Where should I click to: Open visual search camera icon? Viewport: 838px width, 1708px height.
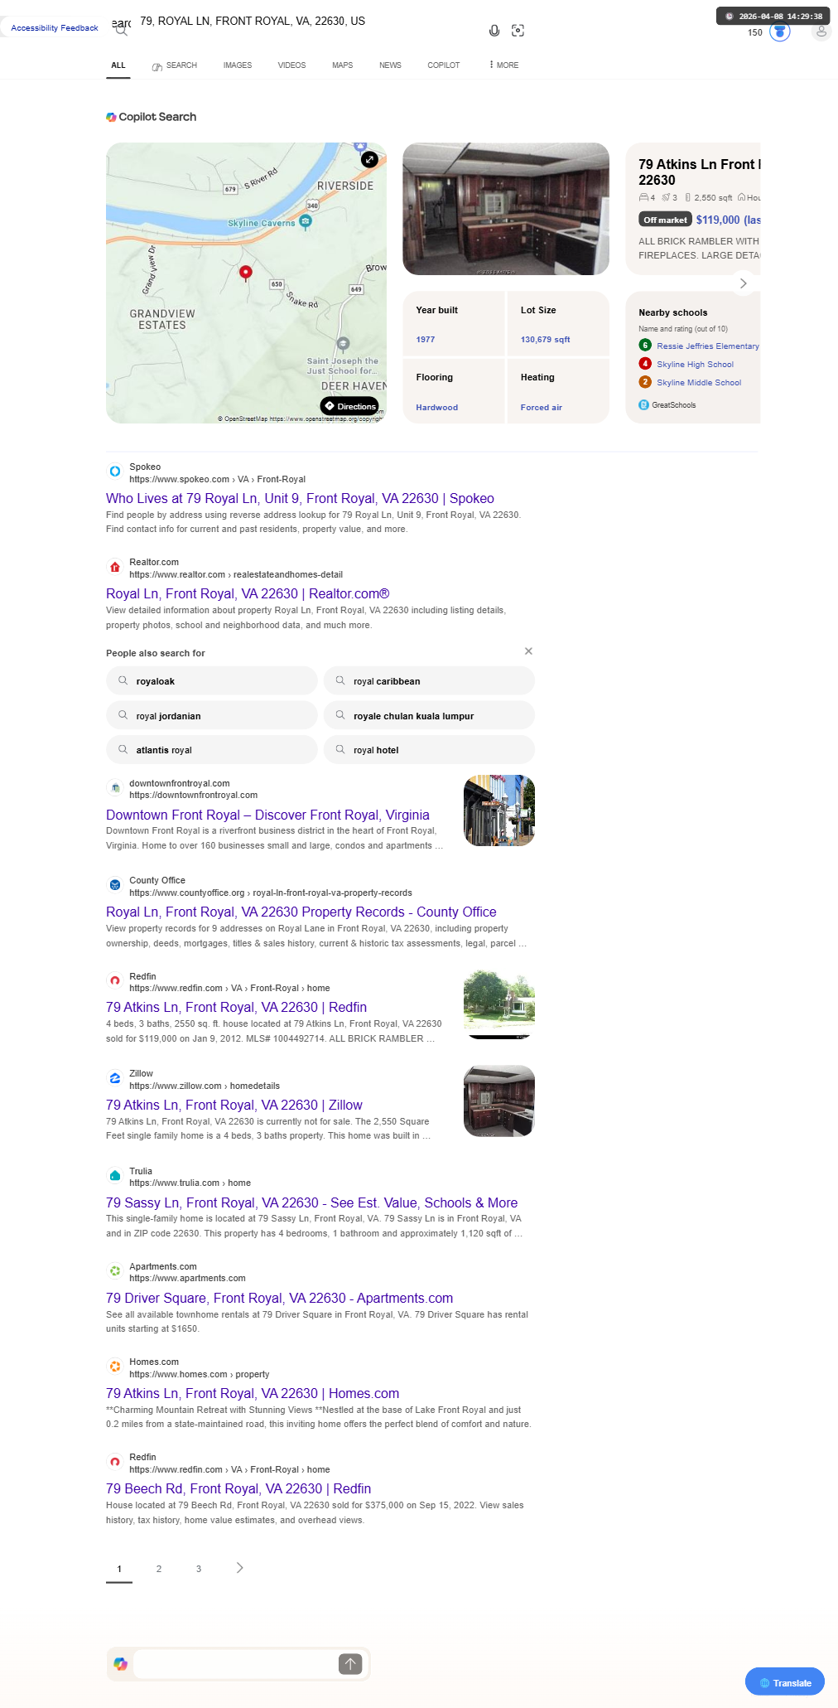[518, 31]
